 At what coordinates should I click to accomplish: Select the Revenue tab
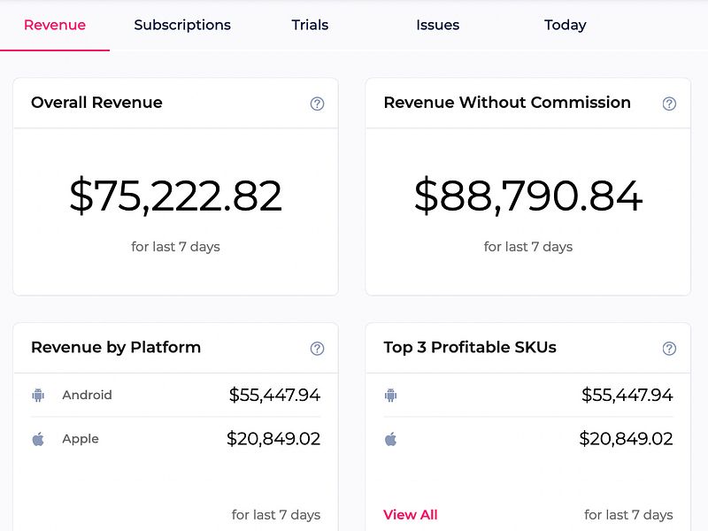[x=55, y=25]
